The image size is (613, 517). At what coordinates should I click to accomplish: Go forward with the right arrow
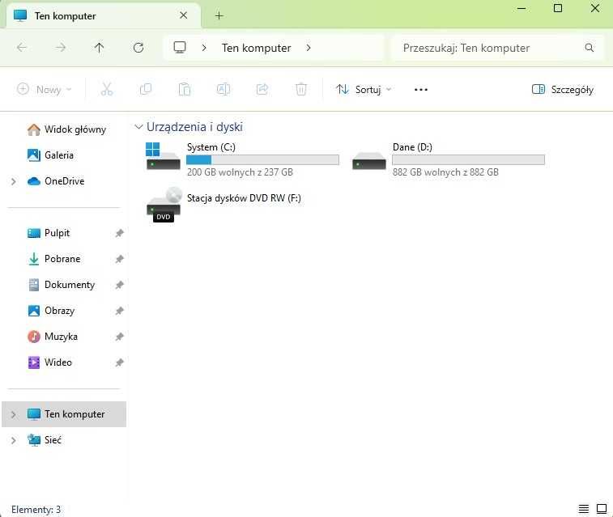[x=61, y=48]
